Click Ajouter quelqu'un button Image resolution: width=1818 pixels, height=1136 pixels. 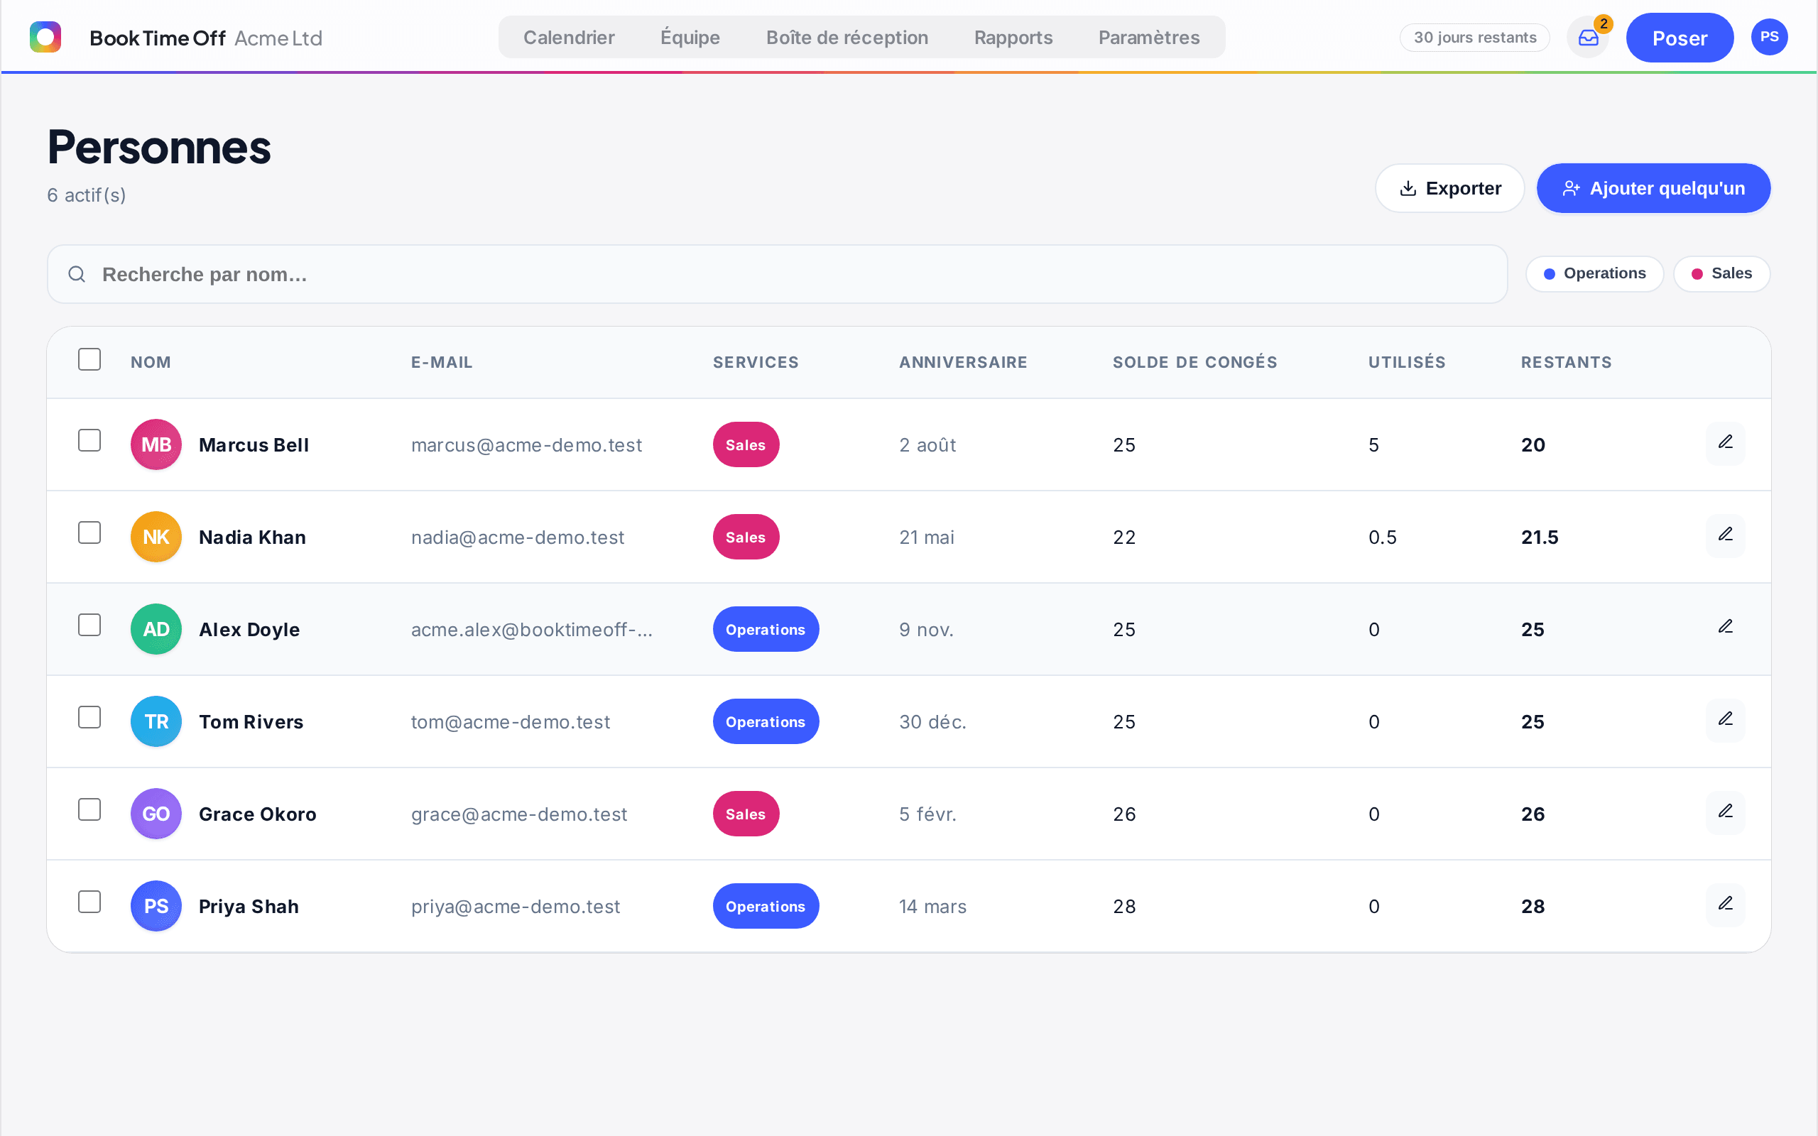pos(1653,188)
